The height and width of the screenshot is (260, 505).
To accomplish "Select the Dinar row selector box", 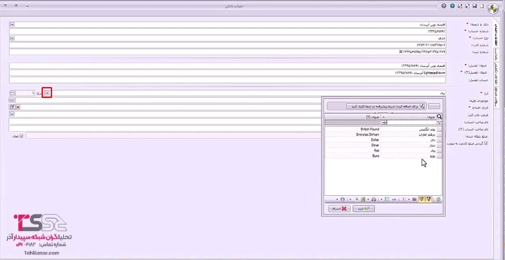I will [x=439, y=145].
